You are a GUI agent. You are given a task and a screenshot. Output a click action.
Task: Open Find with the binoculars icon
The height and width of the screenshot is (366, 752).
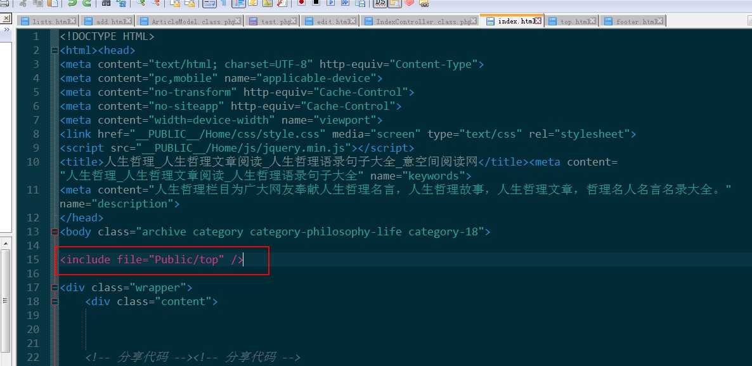point(107,3)
